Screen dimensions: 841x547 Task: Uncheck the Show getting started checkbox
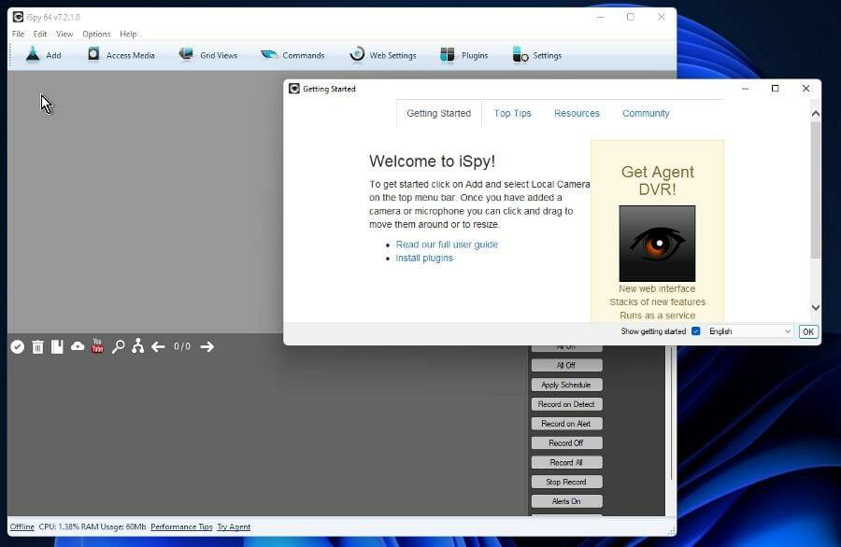coord(695,331)
